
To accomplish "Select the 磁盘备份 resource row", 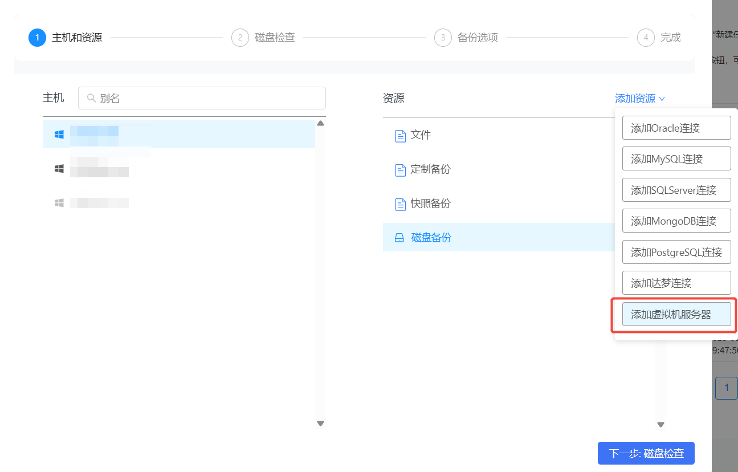I will click(499, 237).
